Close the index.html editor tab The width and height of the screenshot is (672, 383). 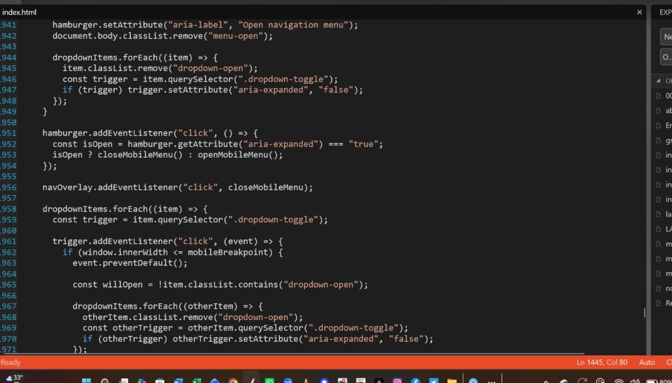tap(640, 12)
